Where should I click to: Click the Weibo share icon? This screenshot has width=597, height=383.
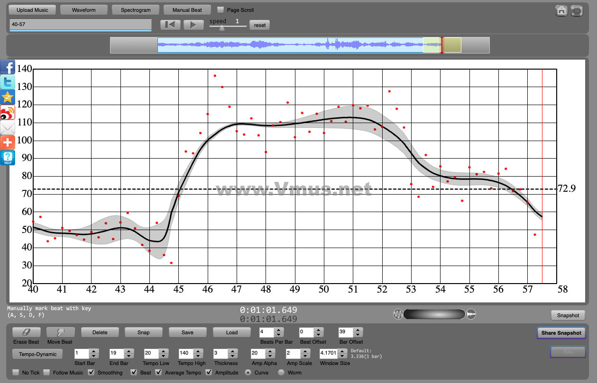tap(8, 113)
